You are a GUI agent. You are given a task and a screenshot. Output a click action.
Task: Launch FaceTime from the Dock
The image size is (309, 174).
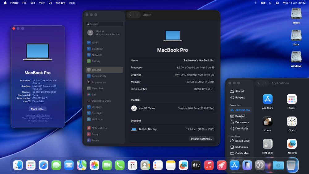[x=107, y=165]
